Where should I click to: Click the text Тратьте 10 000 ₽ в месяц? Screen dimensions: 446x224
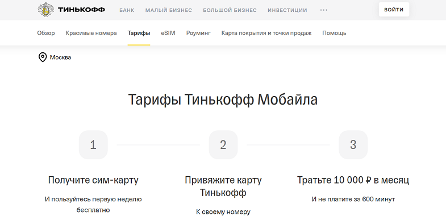353,180
